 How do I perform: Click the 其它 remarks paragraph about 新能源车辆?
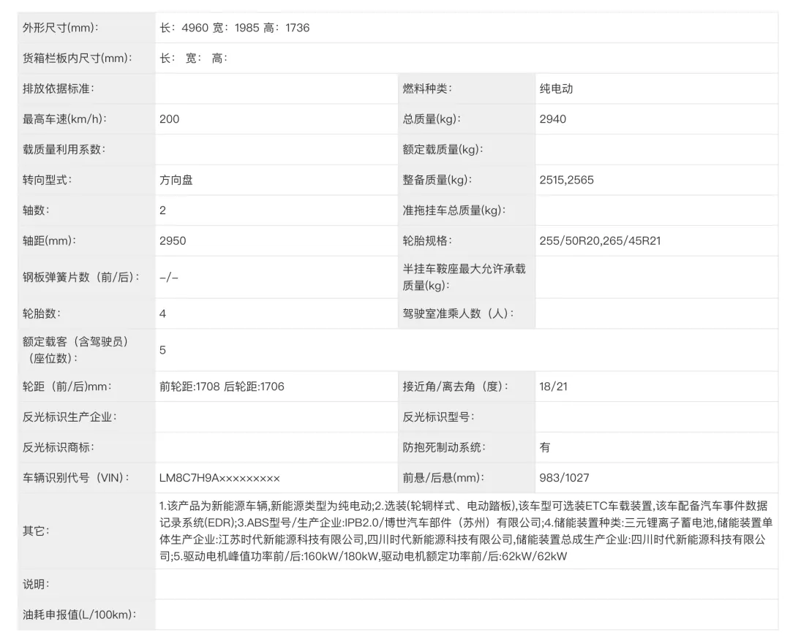click(466, 531)
